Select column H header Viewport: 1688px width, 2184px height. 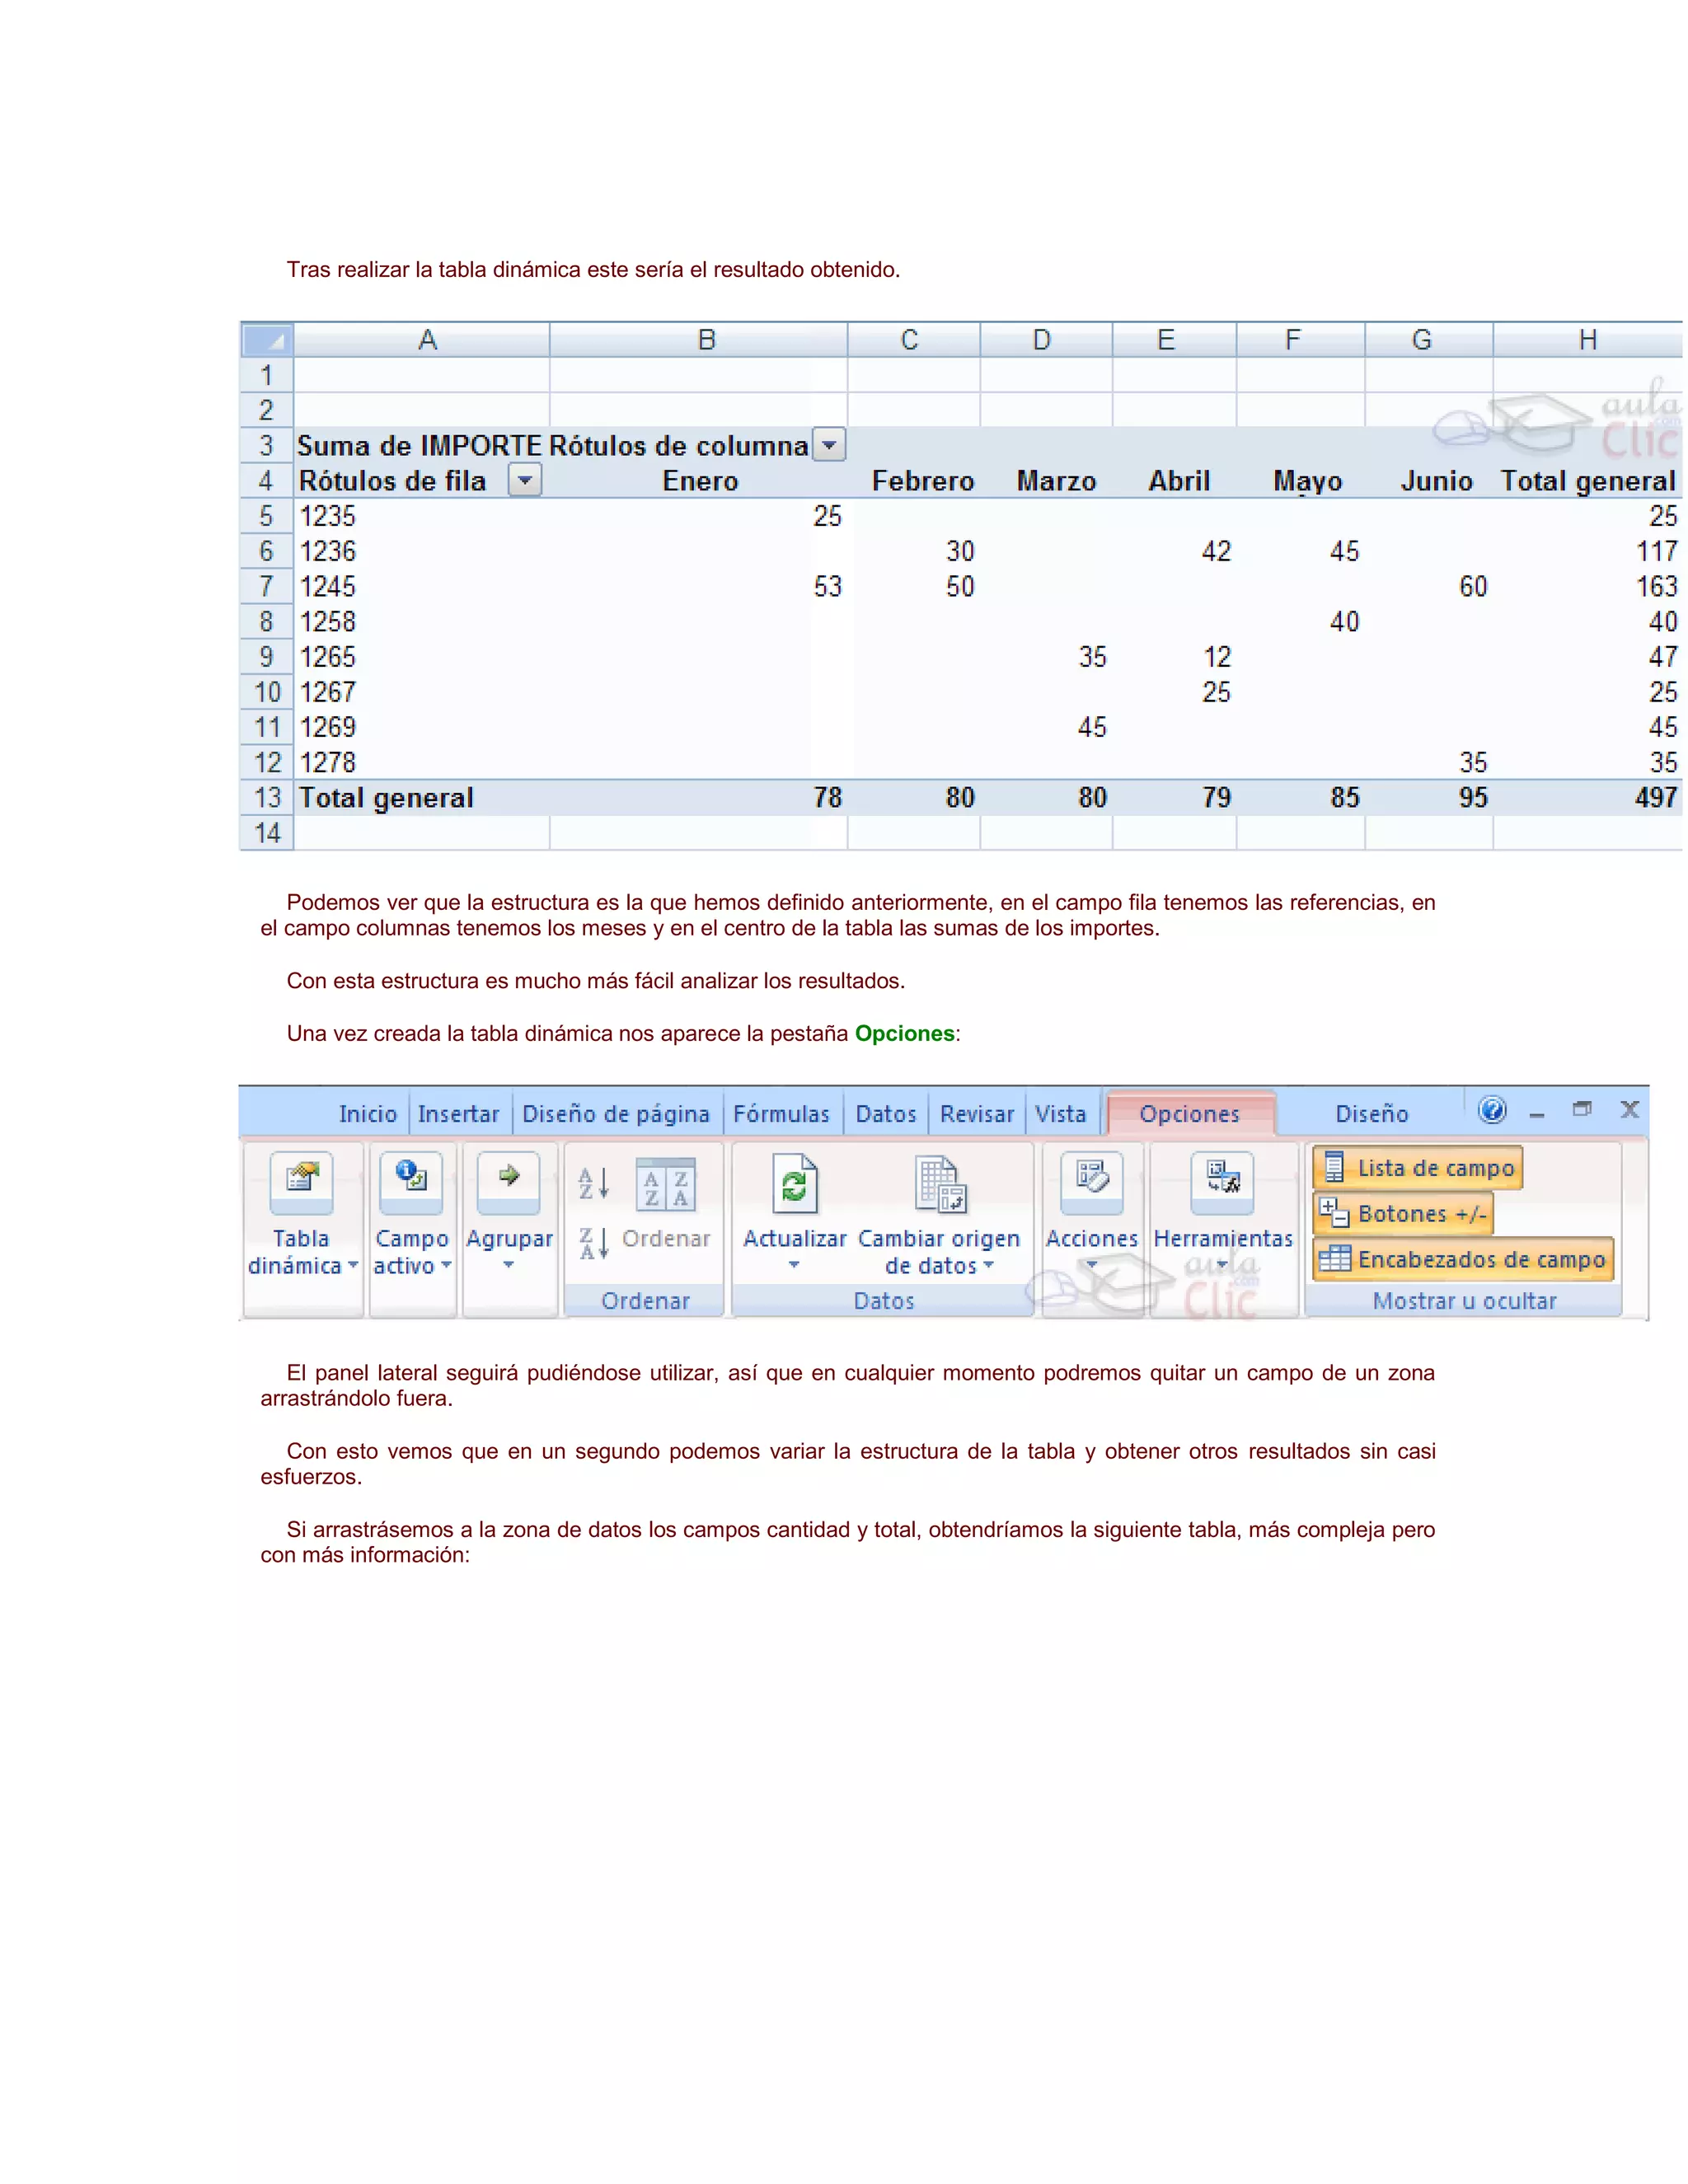[x=1588, y=340]
